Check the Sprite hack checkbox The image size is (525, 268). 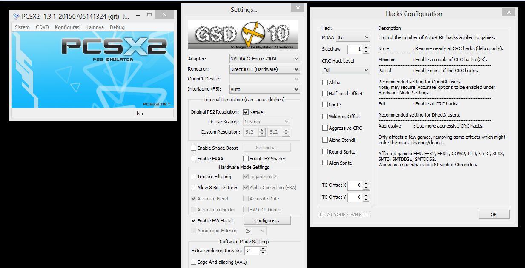coord(325,105)
